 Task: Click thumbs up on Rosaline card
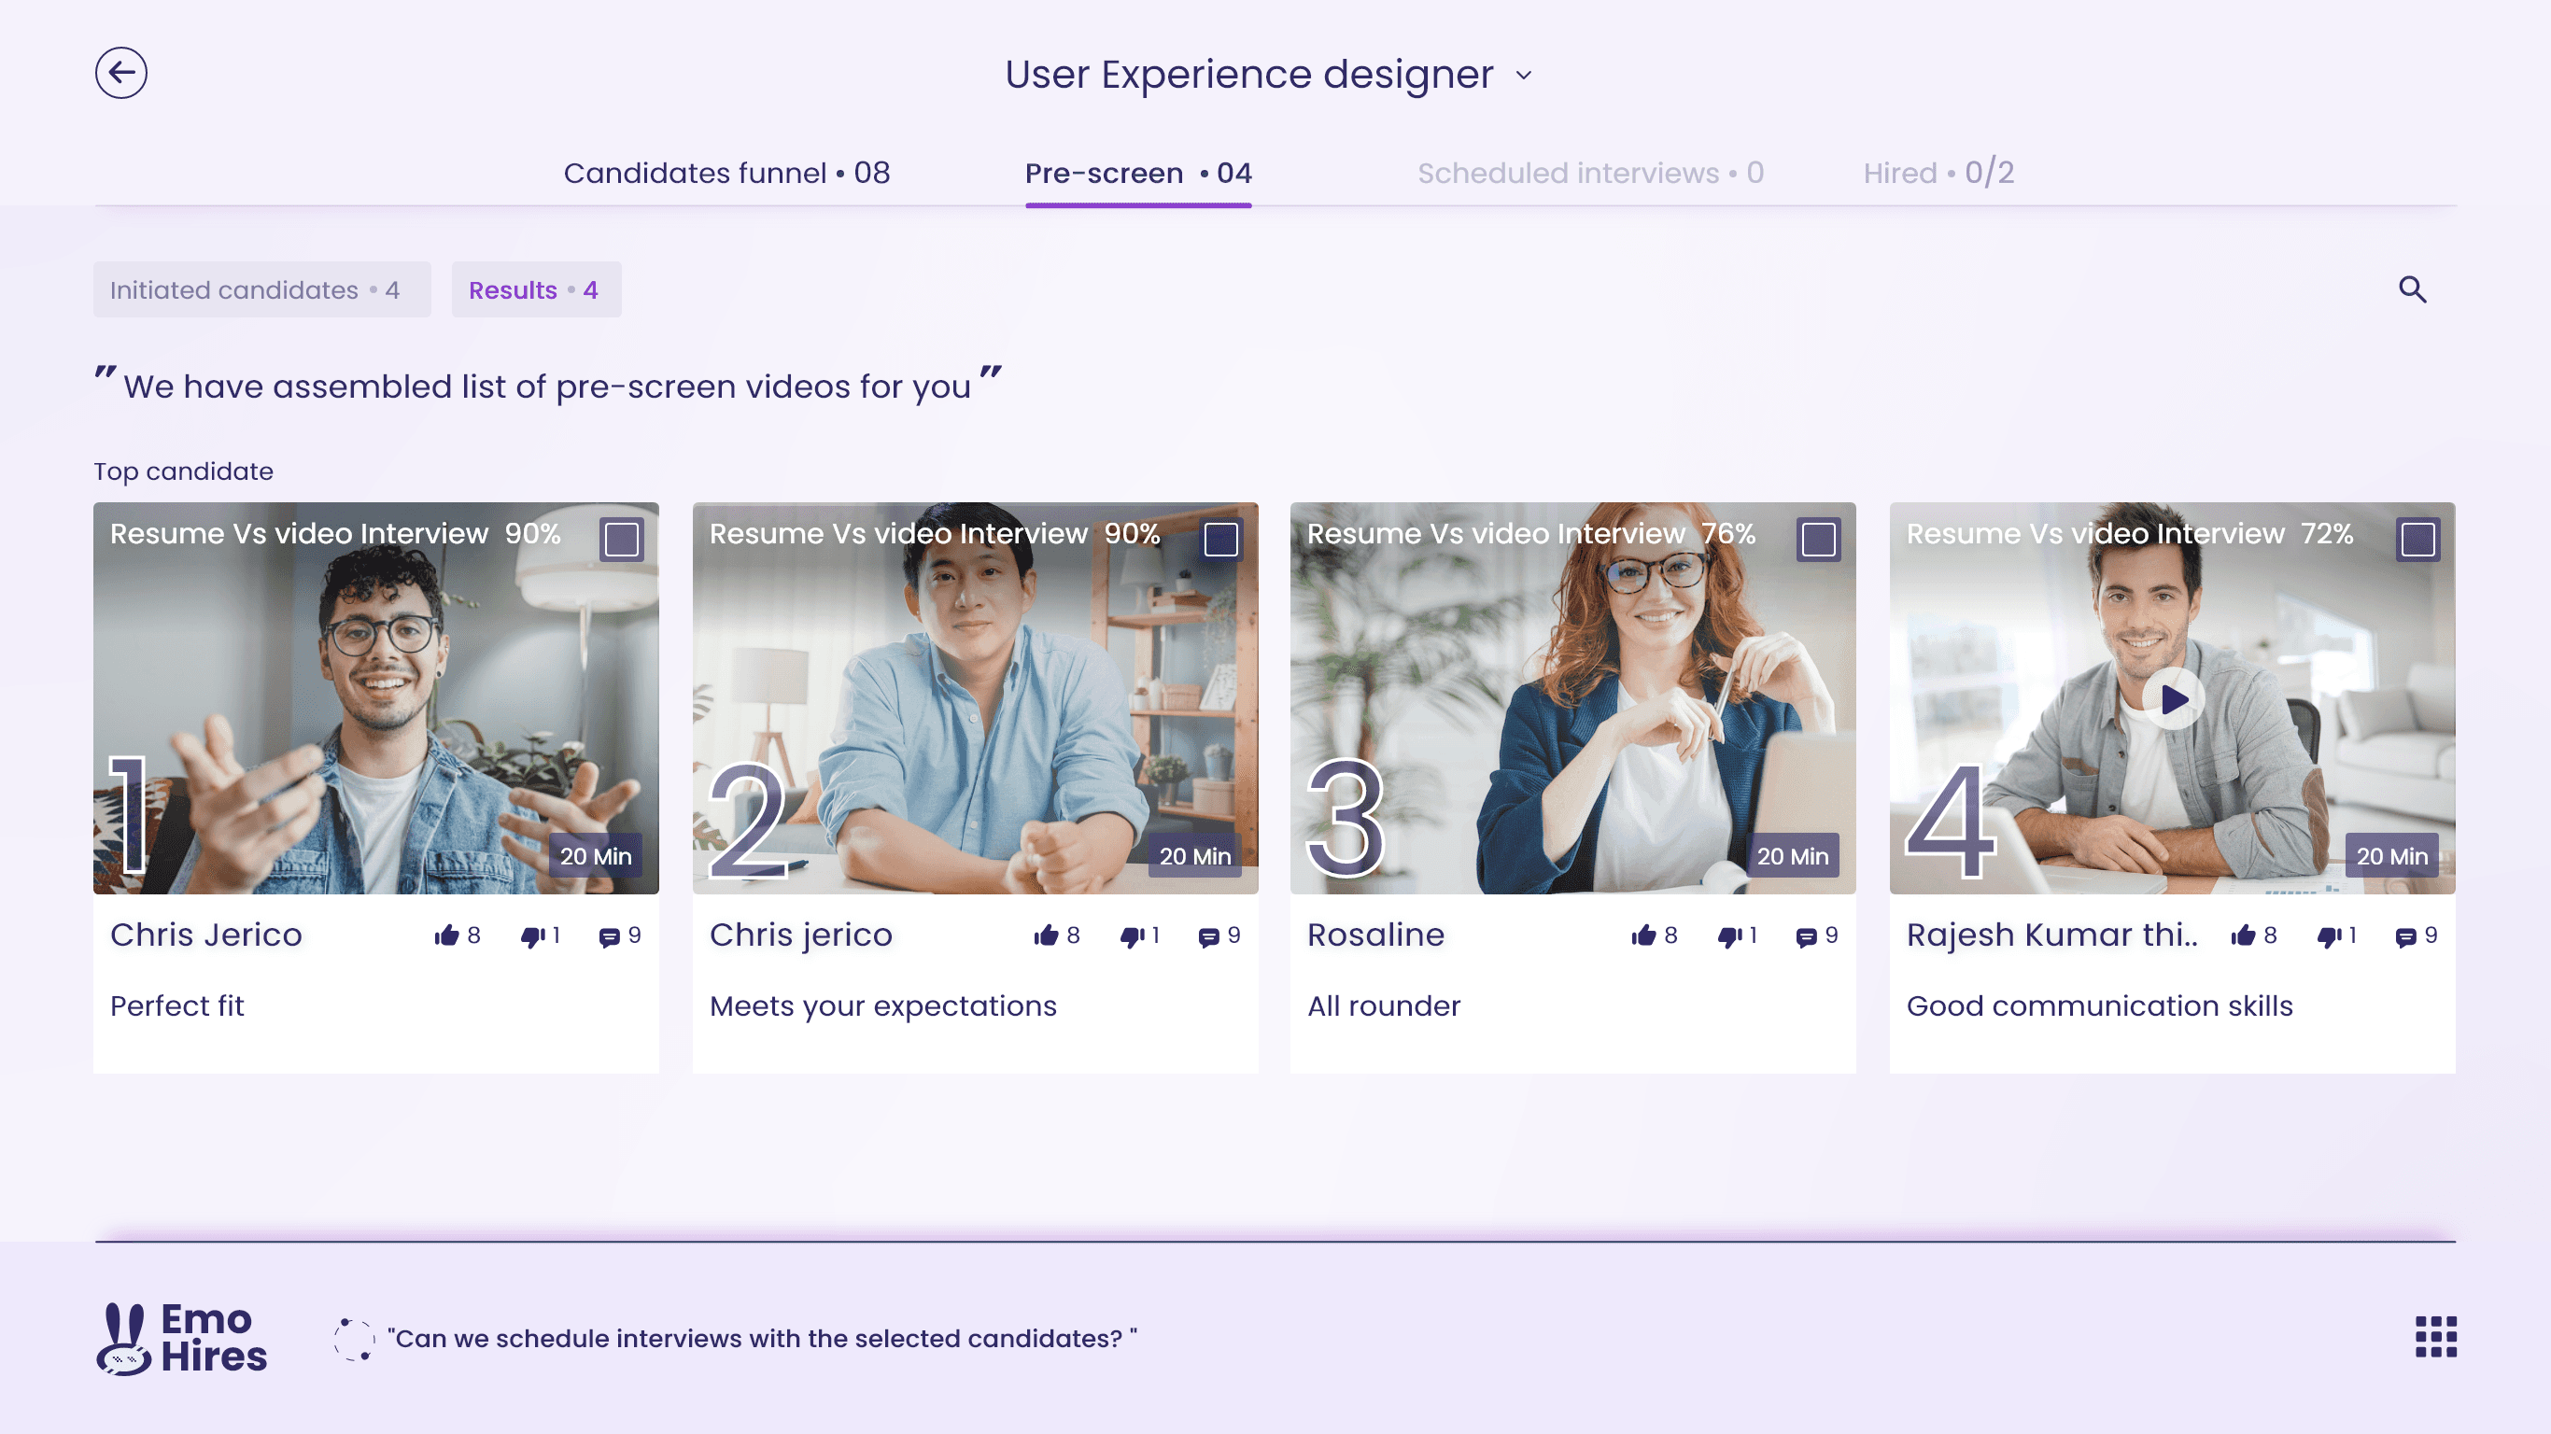click(x=1642, y=935)
